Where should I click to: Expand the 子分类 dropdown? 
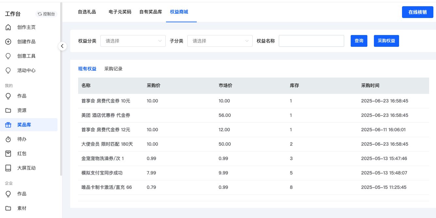pos(220,41)
